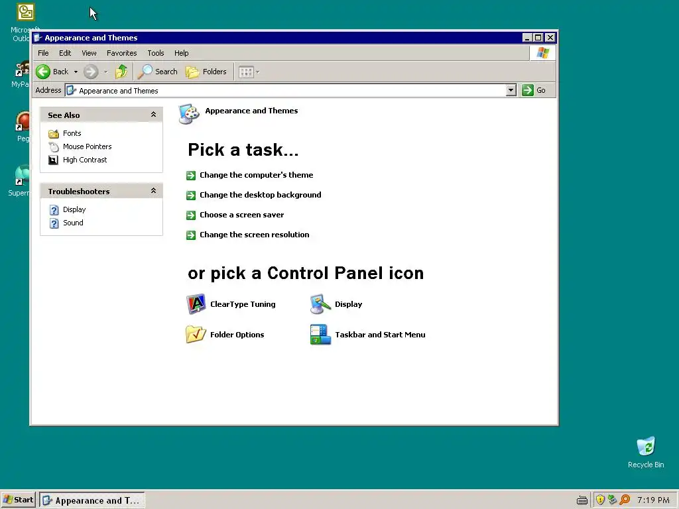The width and height of the screenshot is (679, 509).
Task: Collapse the Troubleshooters panel
Action: pos(153,191)
